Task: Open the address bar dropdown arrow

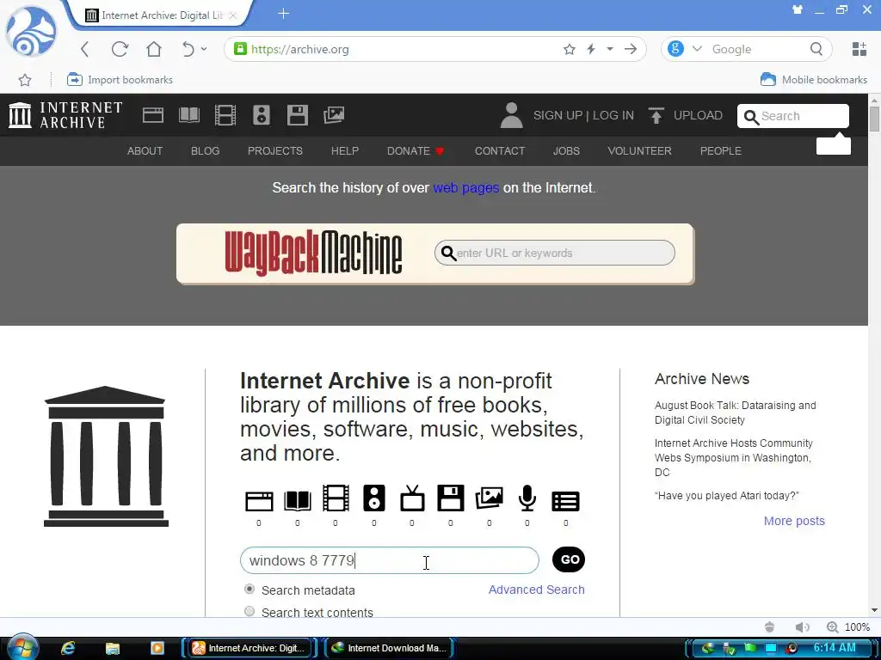Action: pyautogui.click(x=610, y=49)
